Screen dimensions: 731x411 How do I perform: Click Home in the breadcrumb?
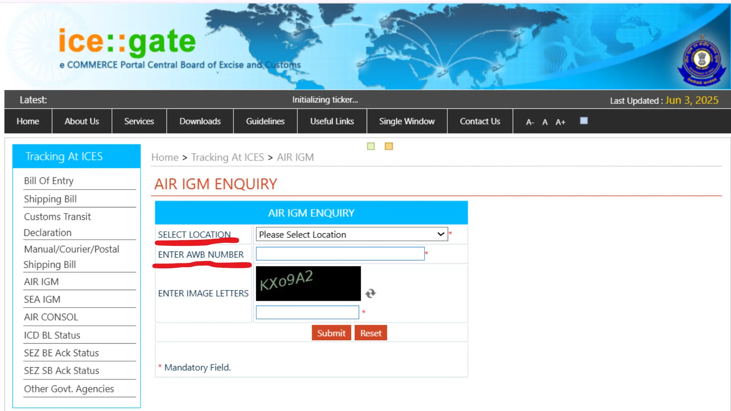(165, 157)
